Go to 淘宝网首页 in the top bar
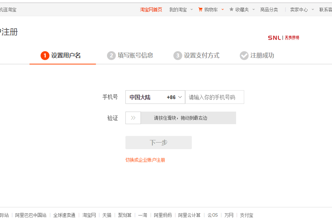 coord(151,10)
